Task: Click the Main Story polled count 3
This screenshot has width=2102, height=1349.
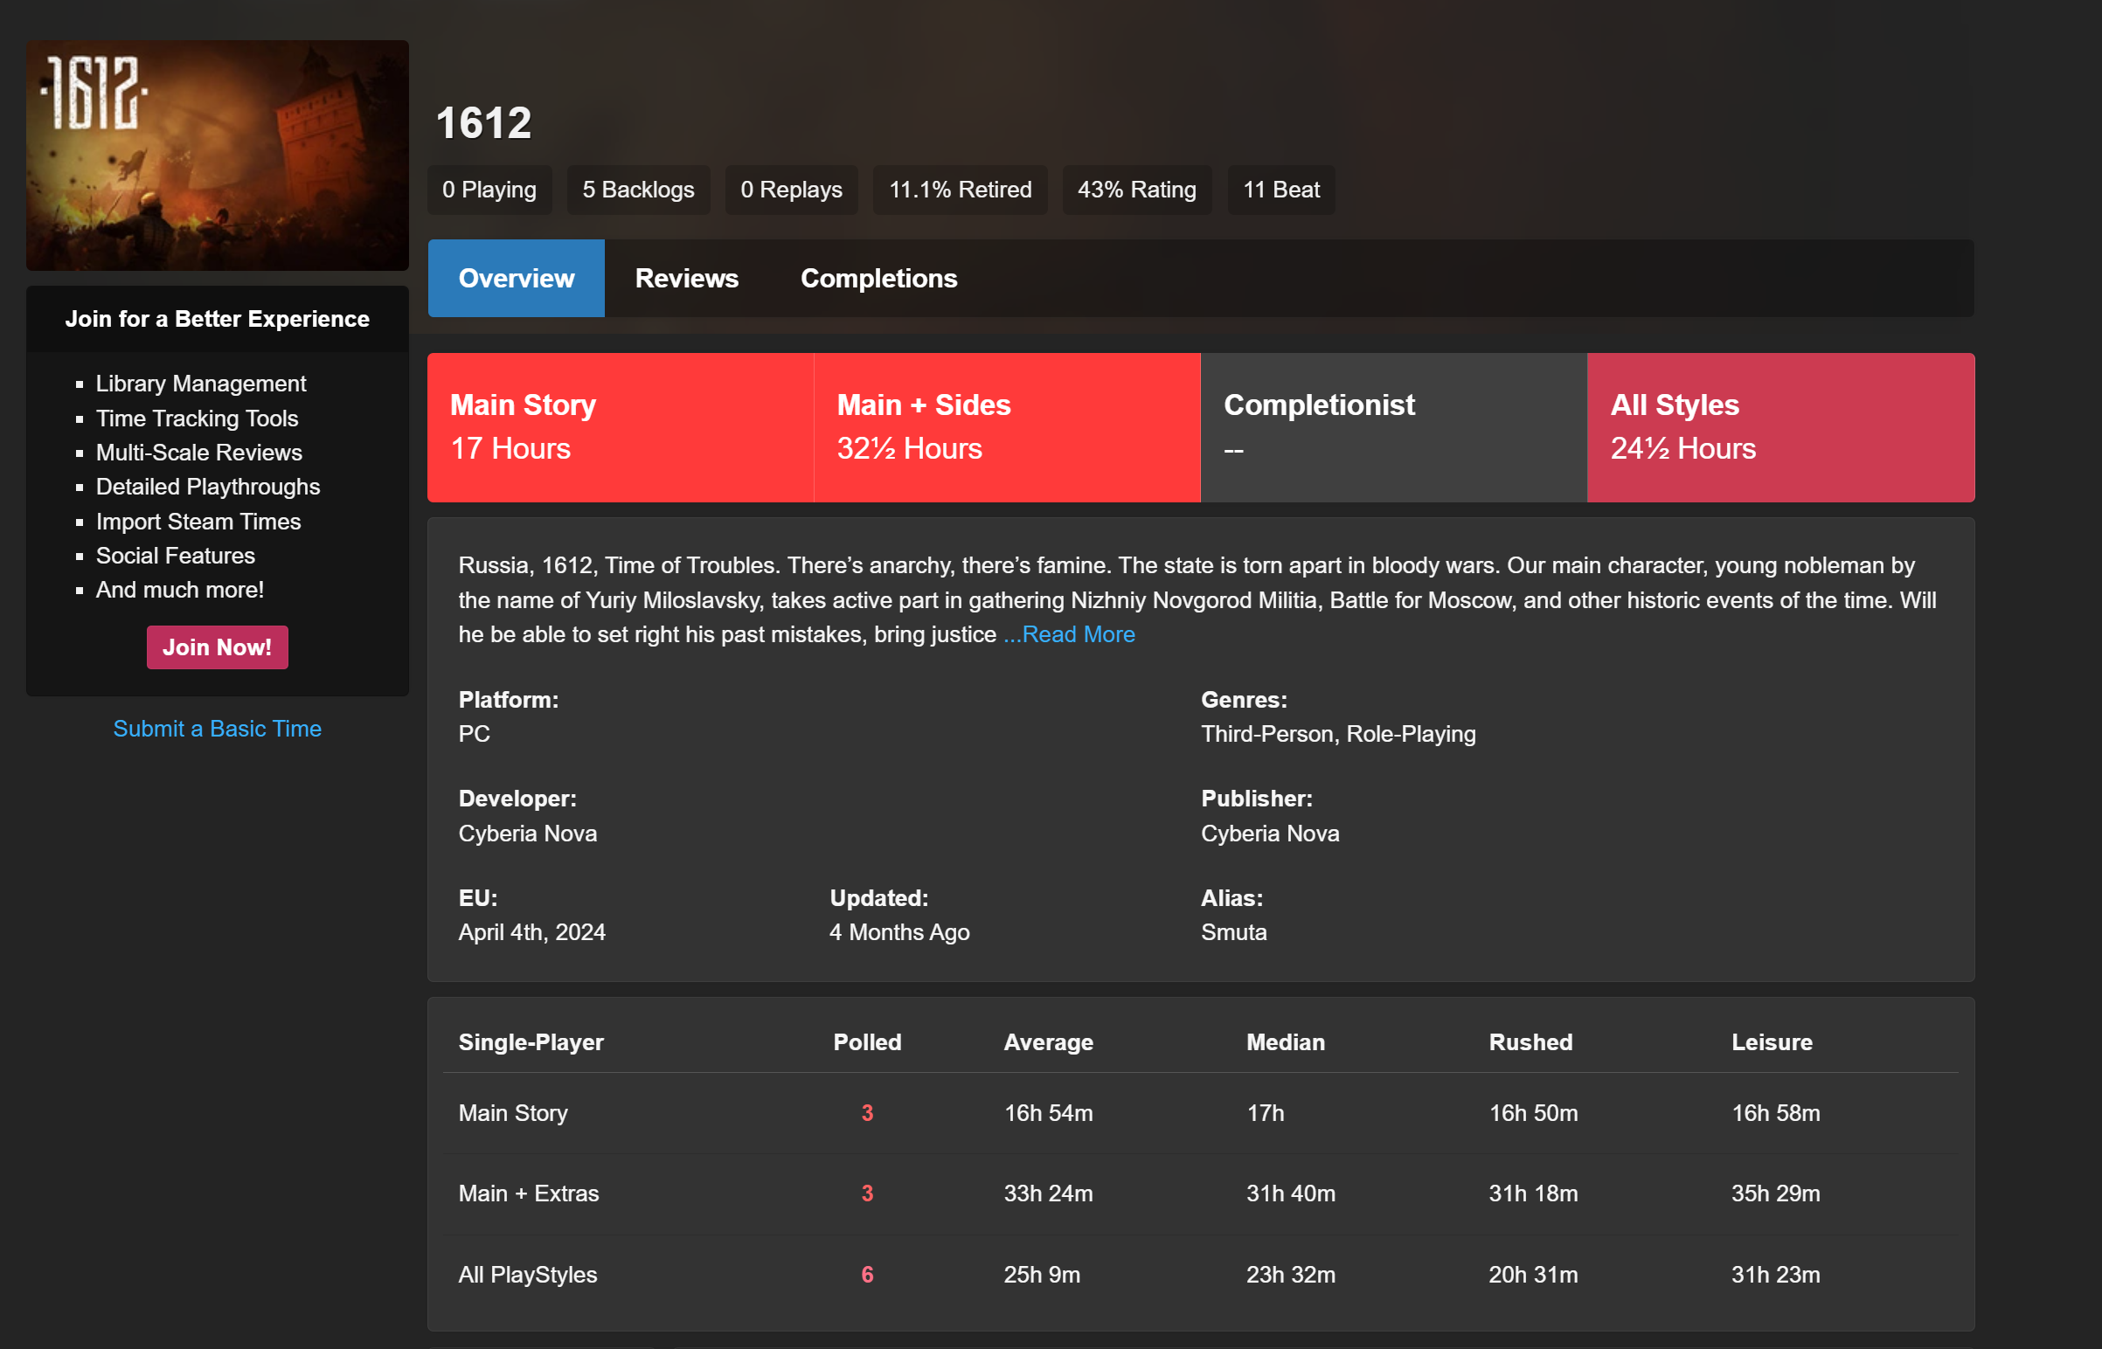Action: 866,1113
